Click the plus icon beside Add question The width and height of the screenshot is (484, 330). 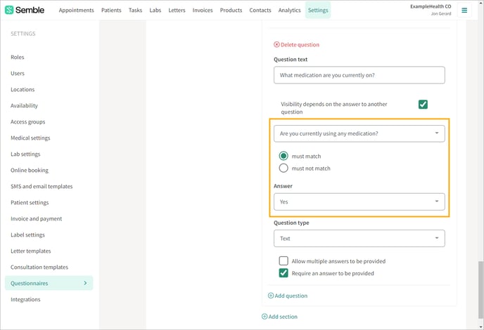coord(271,296)
